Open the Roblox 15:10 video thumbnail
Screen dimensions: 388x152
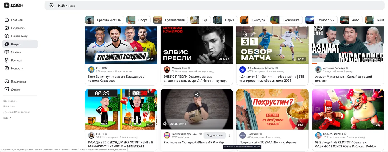[348, 109]
